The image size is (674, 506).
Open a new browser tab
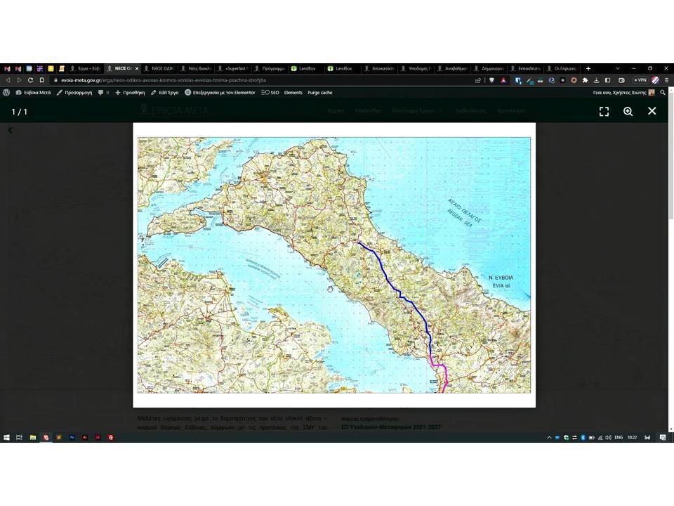click(x=588, y=68)
